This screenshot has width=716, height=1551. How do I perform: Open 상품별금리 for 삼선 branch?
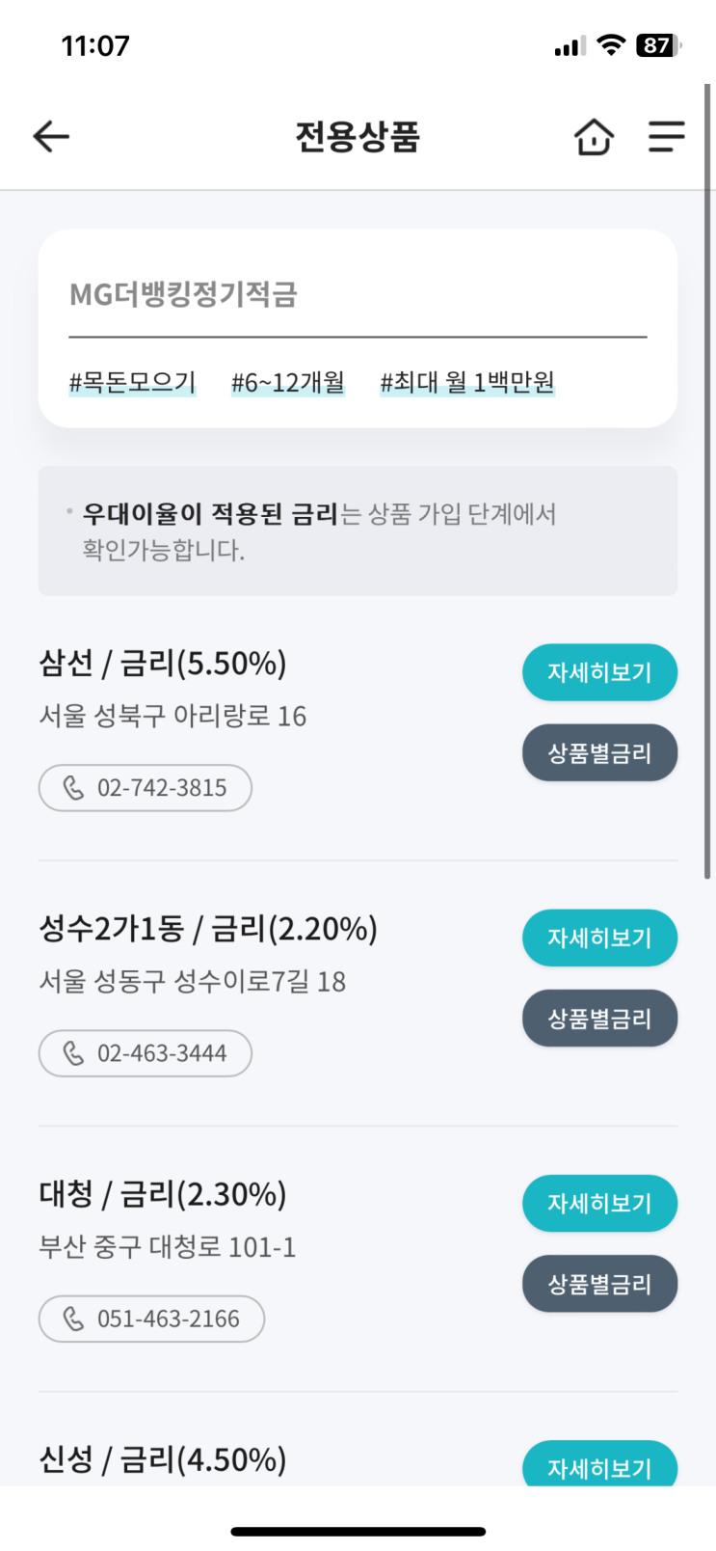(599, 753)
